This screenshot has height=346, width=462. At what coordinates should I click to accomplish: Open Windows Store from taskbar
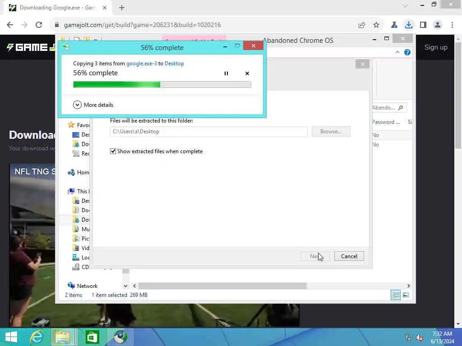point(92,337)
